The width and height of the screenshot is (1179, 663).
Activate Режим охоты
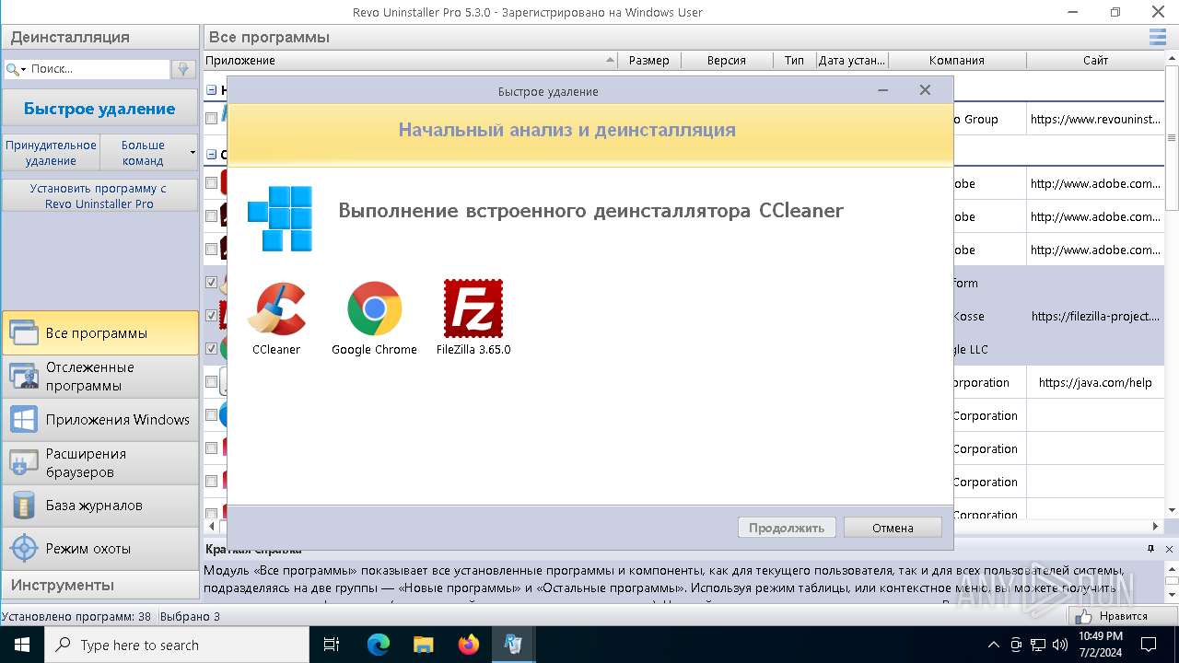[99, 548]
